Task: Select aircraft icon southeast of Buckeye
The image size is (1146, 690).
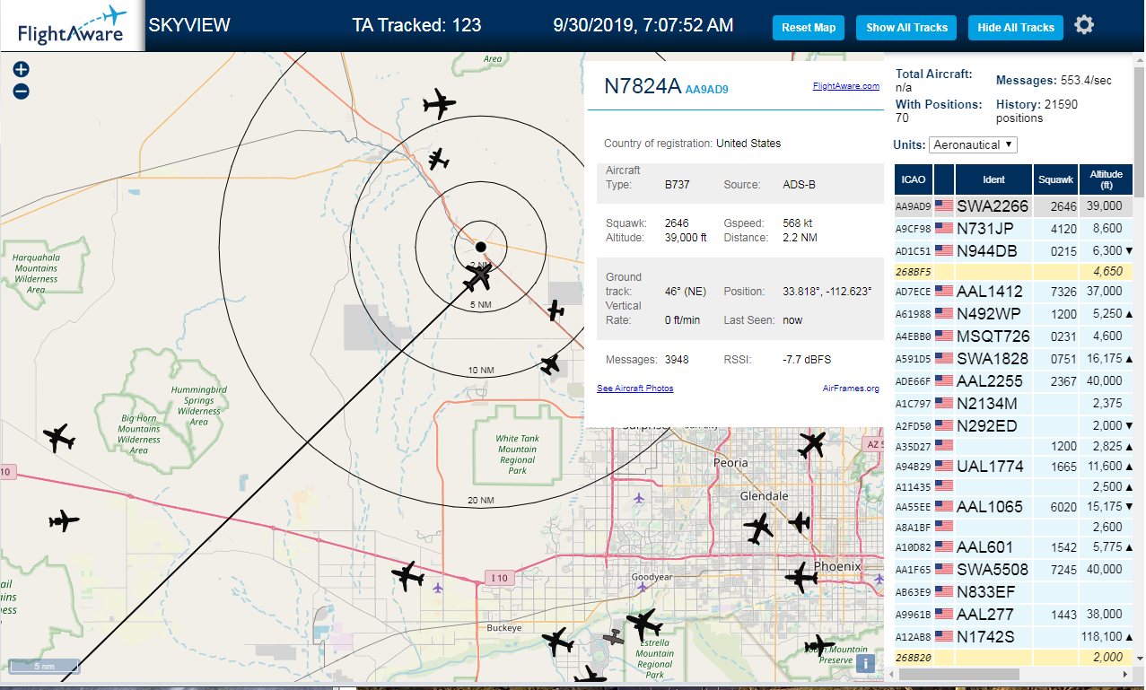Action: tap(558, 642)
